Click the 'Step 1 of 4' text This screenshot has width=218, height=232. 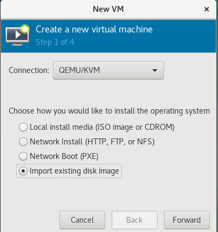click(55, 42)
